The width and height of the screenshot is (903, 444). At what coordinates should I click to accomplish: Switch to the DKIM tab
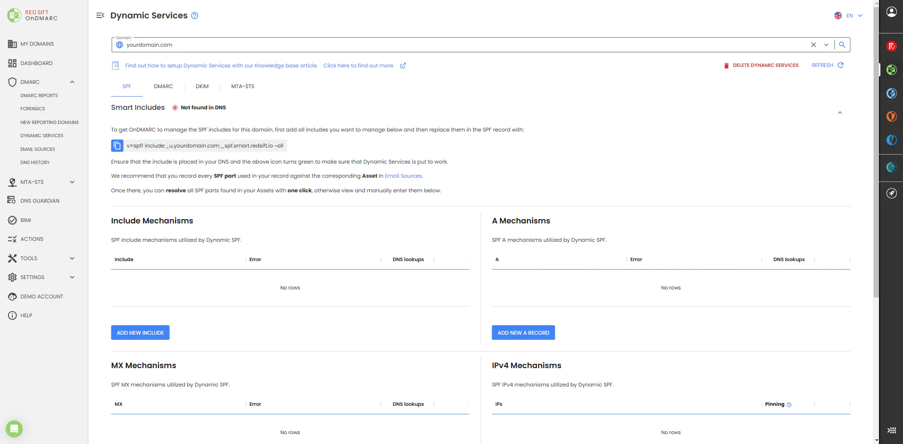point(202,86)
